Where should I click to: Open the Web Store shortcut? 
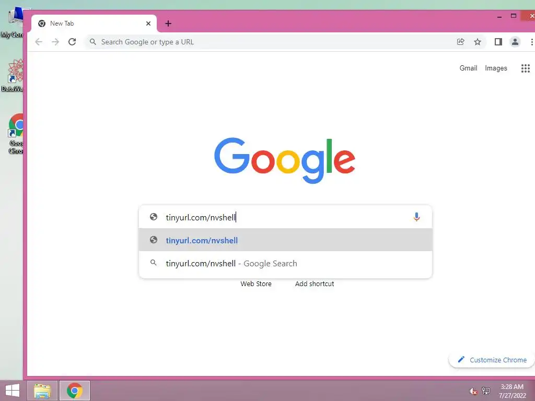pos(256,284)
